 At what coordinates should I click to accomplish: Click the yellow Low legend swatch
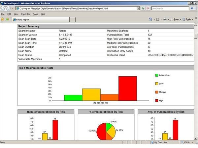pos(156,84)
